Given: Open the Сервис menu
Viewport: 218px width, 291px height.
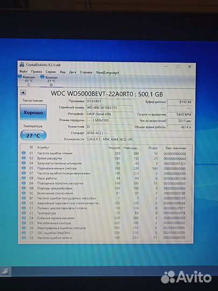Looking at the screenshot, I should pos(51,72).
